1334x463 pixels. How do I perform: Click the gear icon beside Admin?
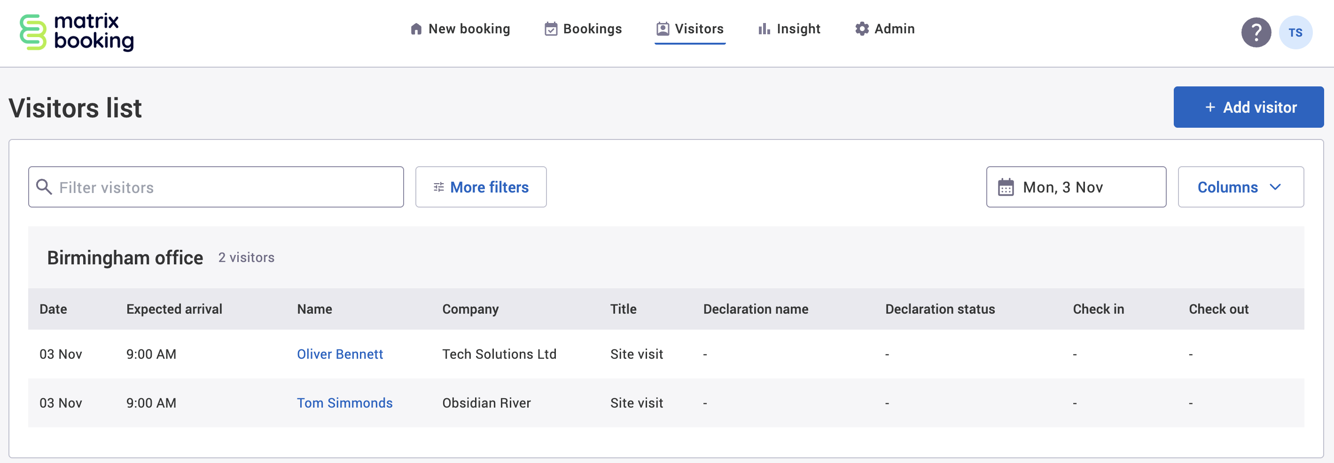[862, 29]
